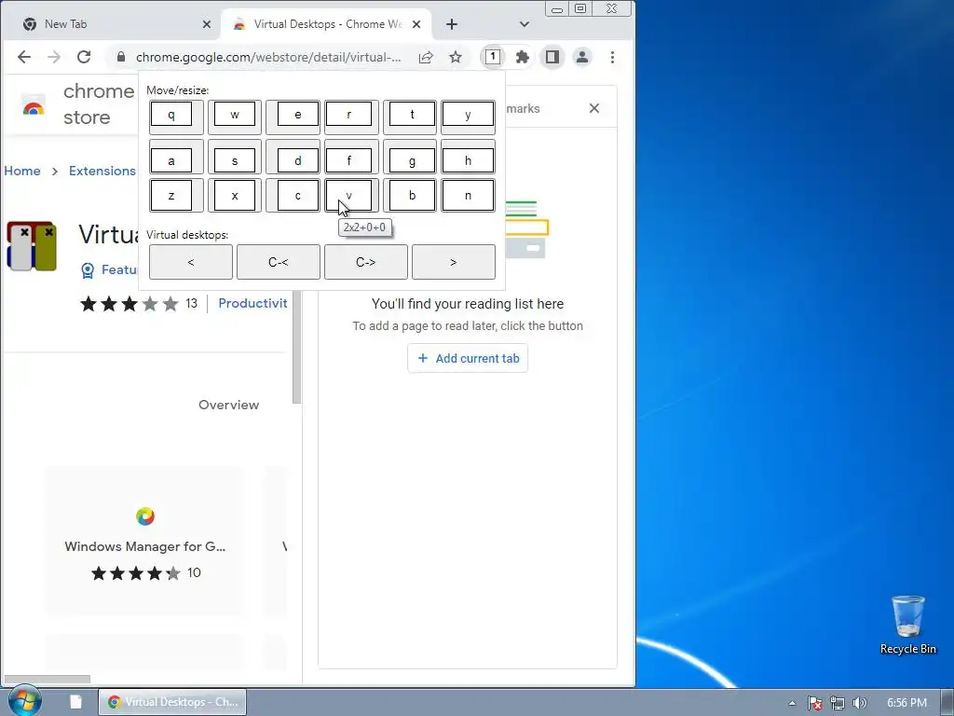Go to next virtual desktop with '>'

(454, 262)
